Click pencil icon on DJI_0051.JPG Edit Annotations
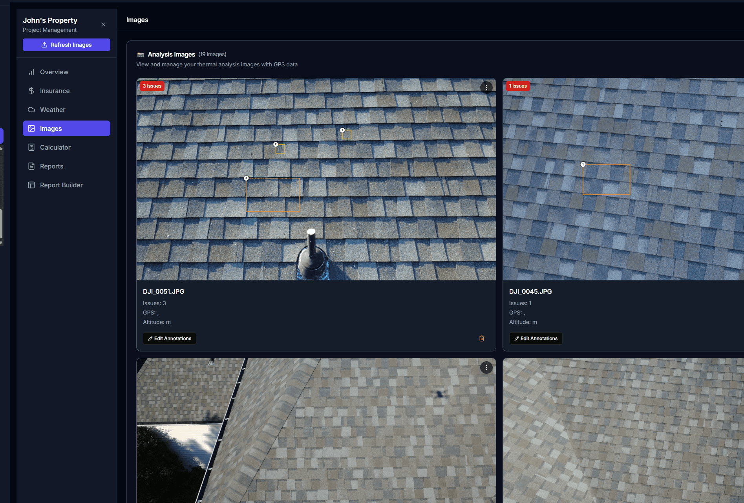 tap(150, 338)
